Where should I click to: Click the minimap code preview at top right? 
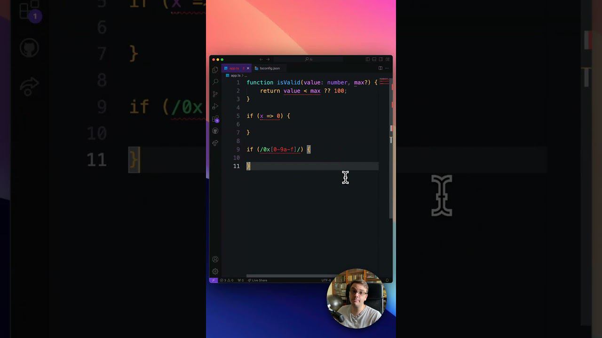[x=384, y=82]
